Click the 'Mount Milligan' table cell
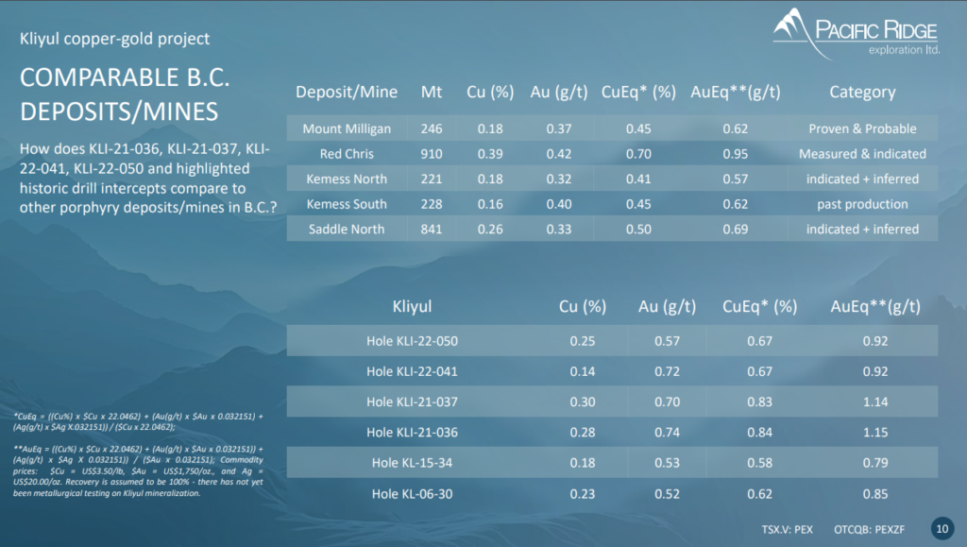The width and height of the screenshot is (967, 547). 347,128
